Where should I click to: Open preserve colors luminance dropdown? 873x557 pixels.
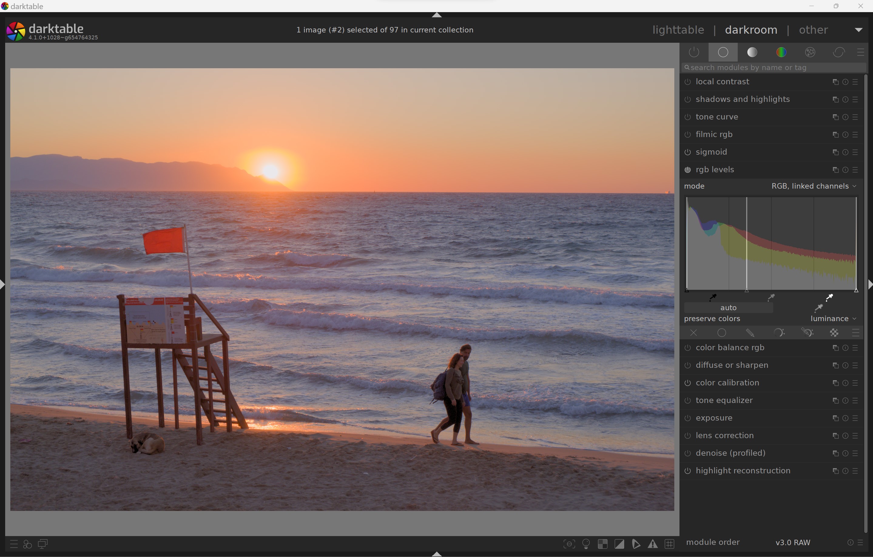click(833, 319)
